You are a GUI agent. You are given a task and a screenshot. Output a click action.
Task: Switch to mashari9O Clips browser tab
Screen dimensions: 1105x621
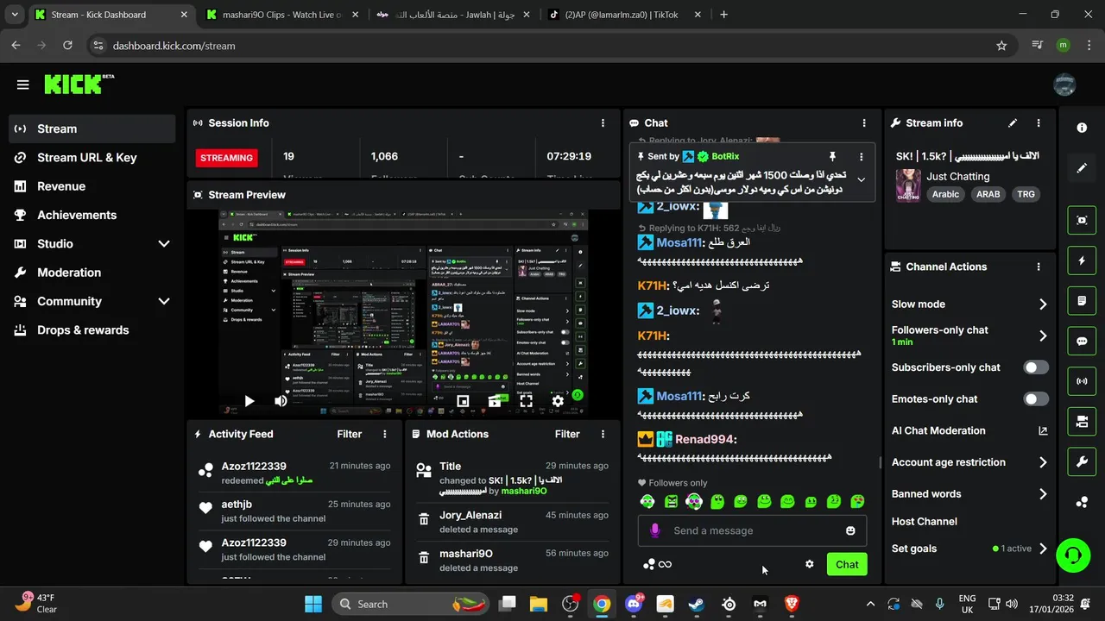pyautogui.click(x=282, y=15)
